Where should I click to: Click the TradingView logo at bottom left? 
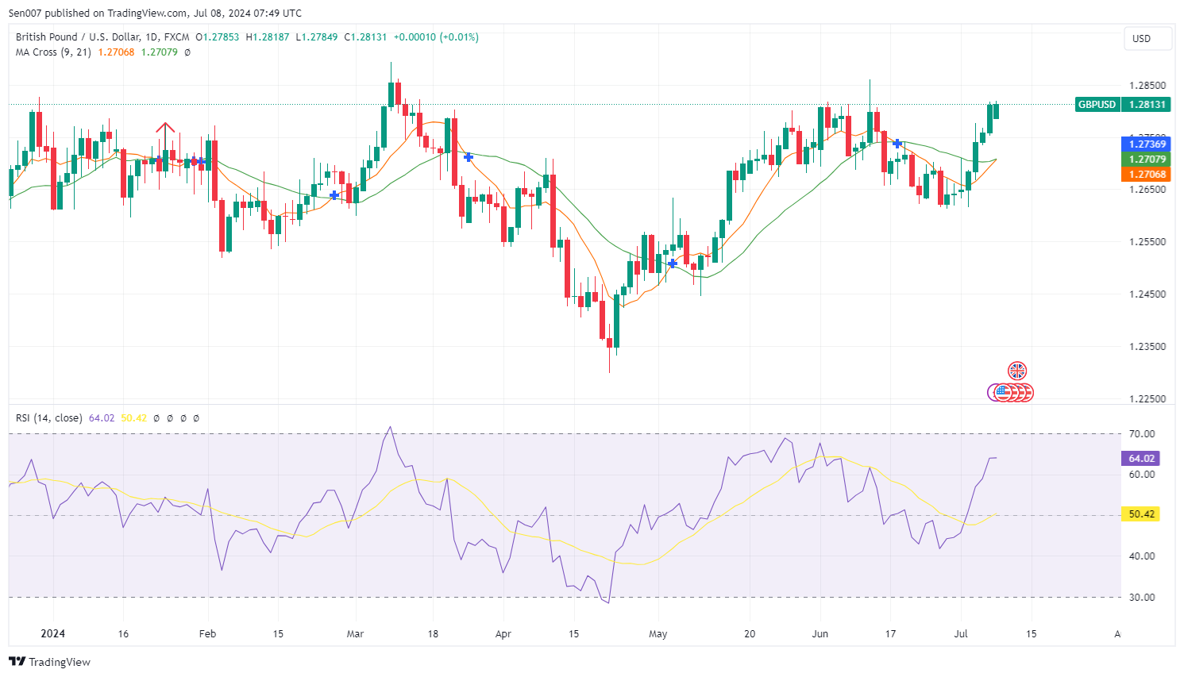point(49,662)
